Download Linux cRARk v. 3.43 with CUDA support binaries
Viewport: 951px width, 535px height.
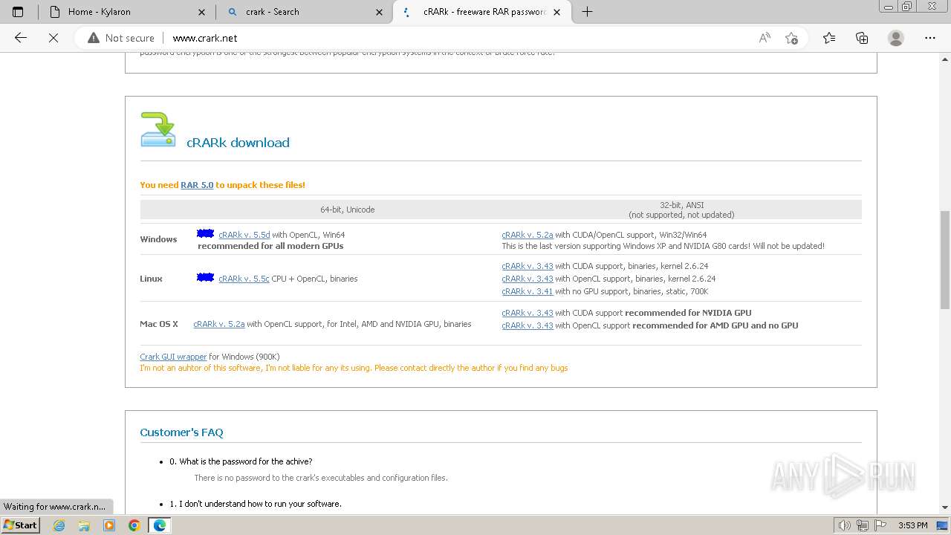(x=528, y=266)
